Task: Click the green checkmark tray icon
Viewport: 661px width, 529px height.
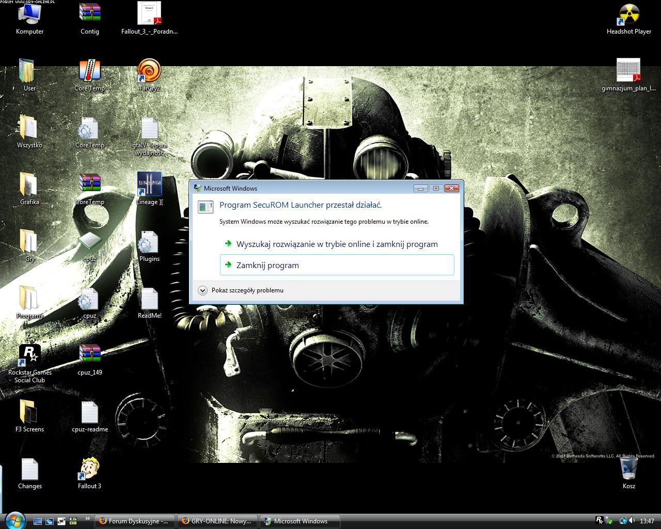Action: pyautogui.click(x=609, y=521)
